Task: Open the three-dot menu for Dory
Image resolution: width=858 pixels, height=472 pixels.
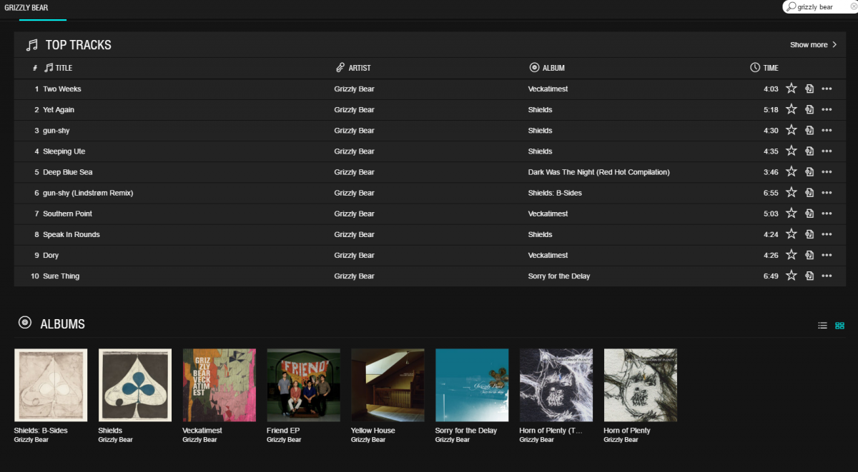Action: [x=827, y=254]
